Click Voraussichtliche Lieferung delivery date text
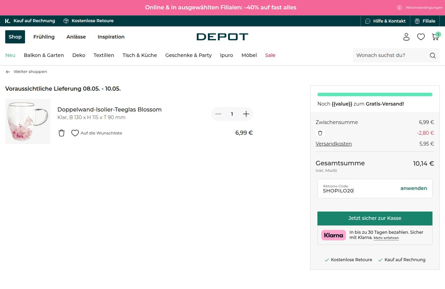Viewport: 445px width, 289px height. coord(63,89)
